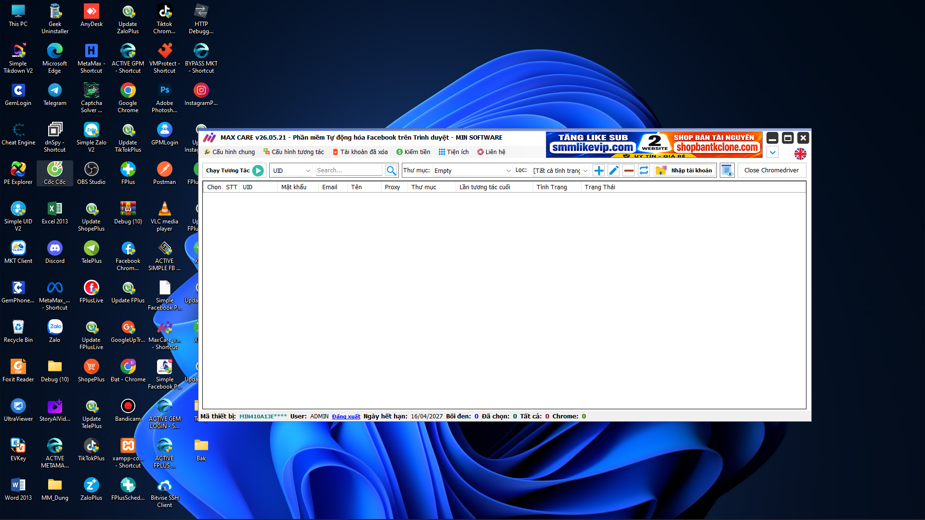Open the UID search-type dropdown
The image size is (925, 520).
tap(291, 170)
